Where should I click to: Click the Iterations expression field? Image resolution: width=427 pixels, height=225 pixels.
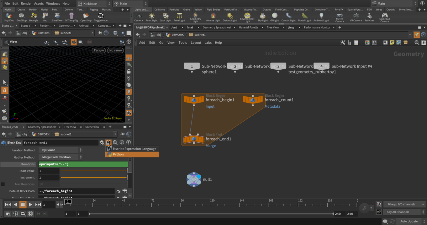pyautogui.click(x=83, y=164)
